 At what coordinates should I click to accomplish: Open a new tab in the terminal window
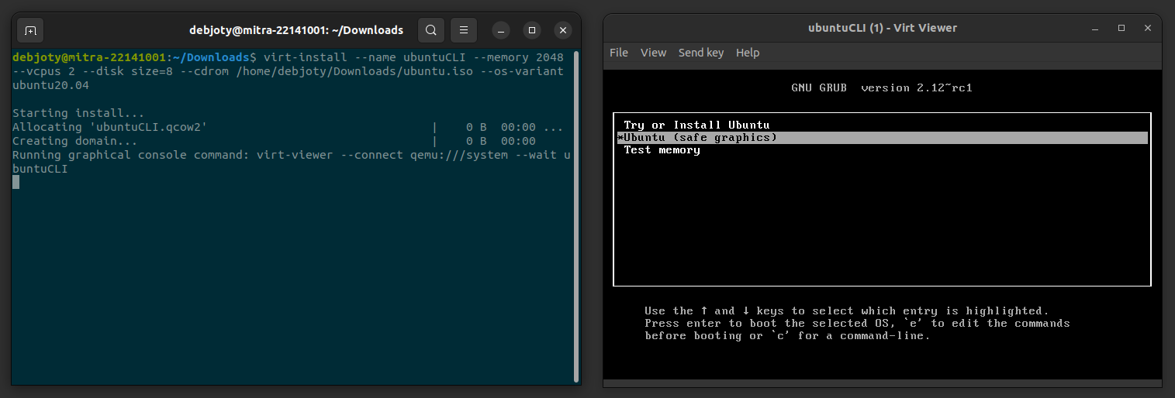click(x=30, y=30)
